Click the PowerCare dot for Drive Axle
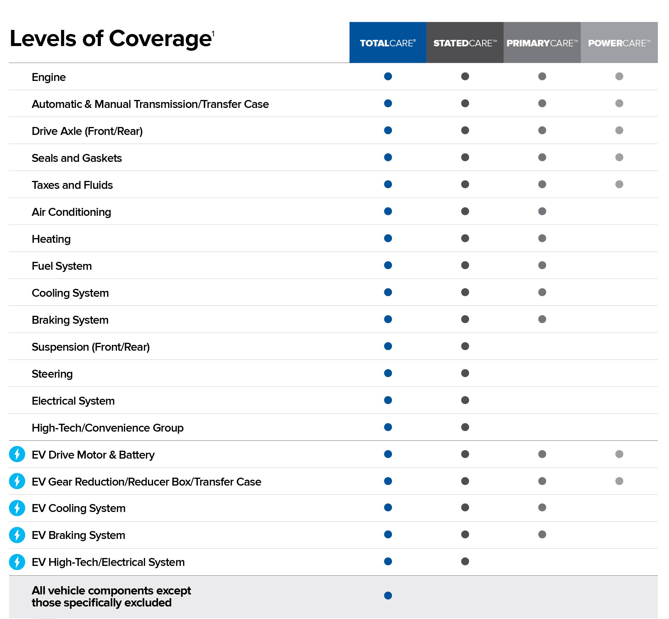669x619 pixels. (x=619, y=130)
